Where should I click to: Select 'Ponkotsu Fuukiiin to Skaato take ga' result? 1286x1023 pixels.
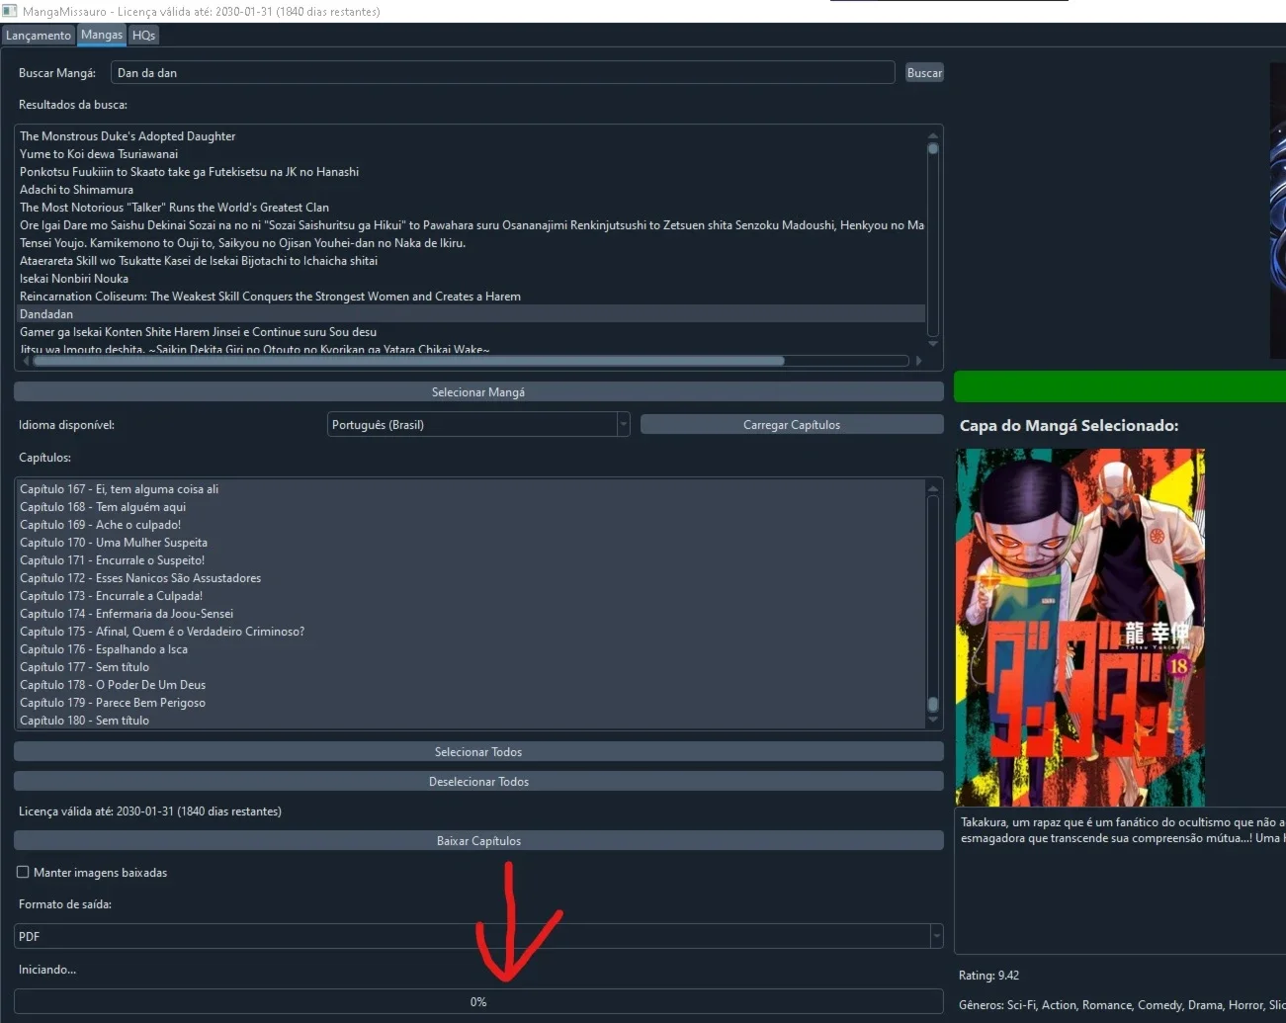click(471, 172)
